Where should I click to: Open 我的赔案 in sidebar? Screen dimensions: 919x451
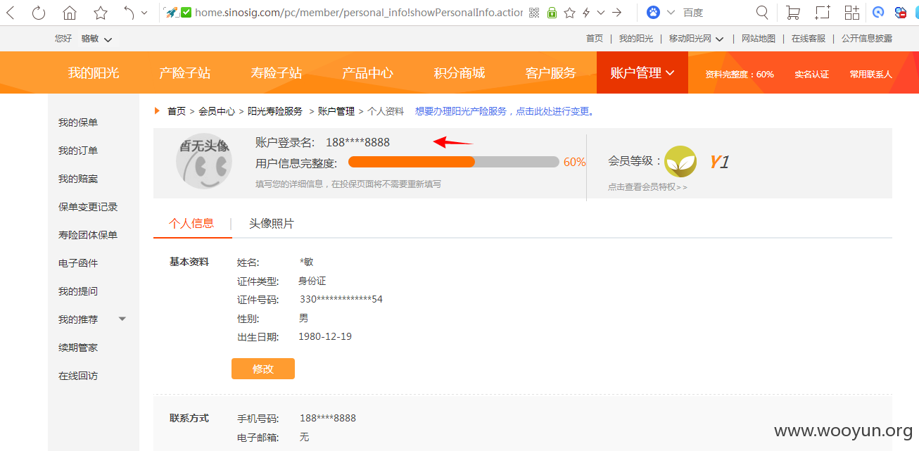[78, 179]
